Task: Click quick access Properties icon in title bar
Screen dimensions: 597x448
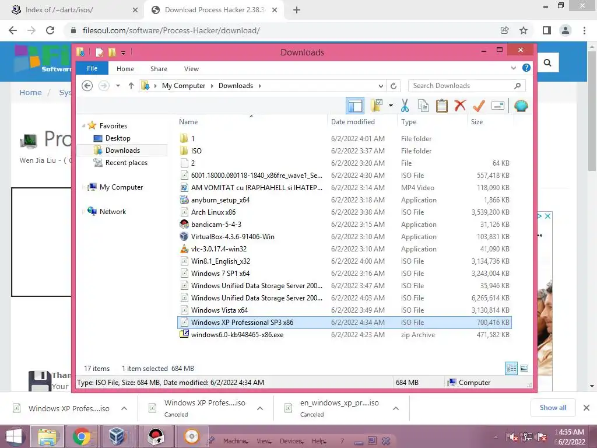Action: pos(99,52)
